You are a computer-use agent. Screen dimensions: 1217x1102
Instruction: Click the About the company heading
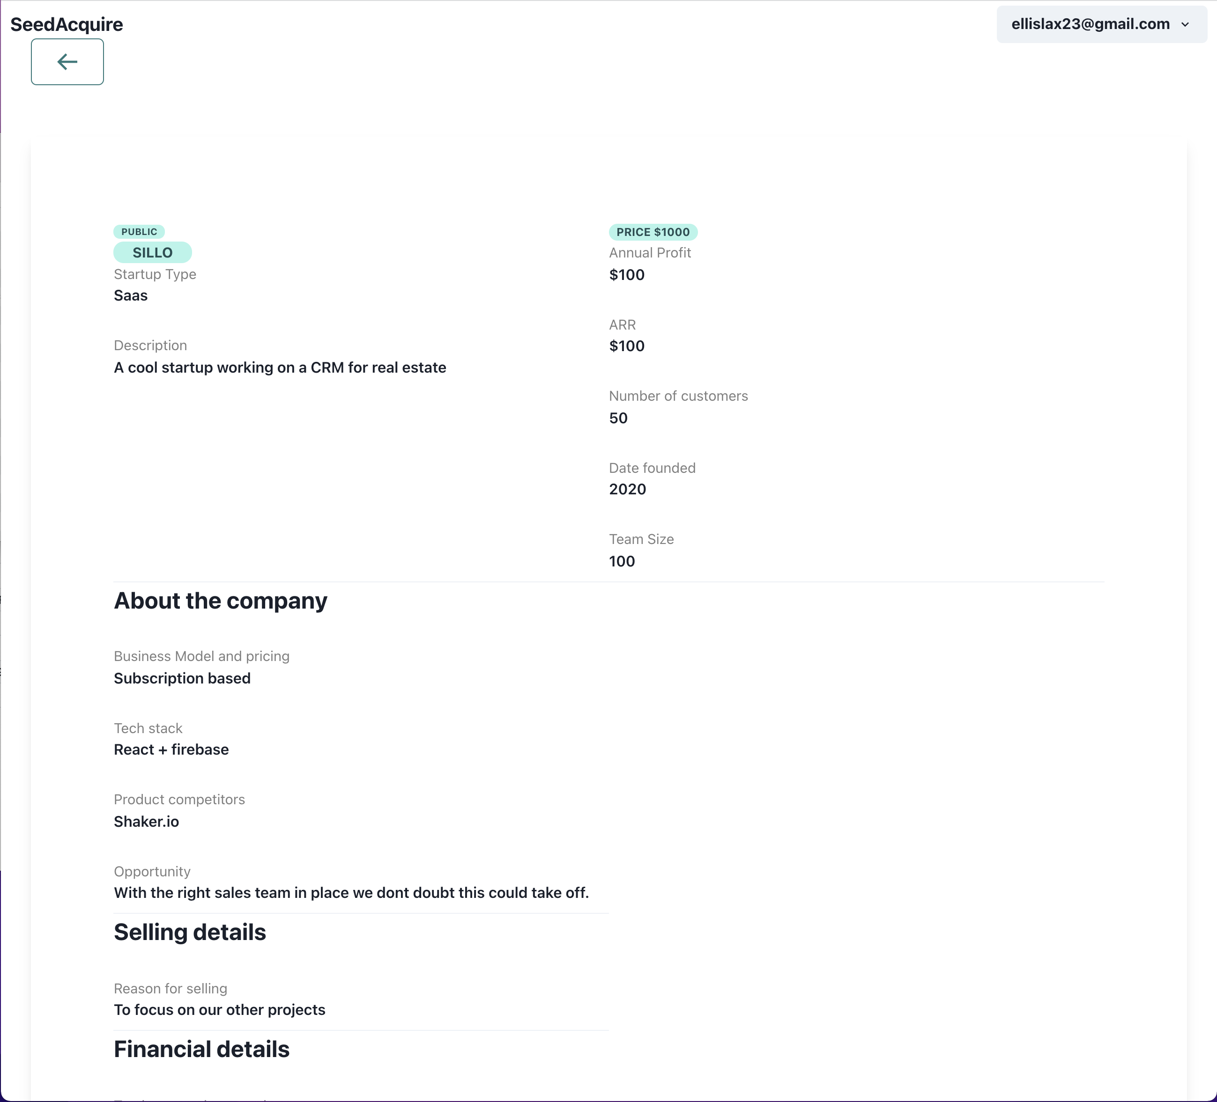pos(220,601)
